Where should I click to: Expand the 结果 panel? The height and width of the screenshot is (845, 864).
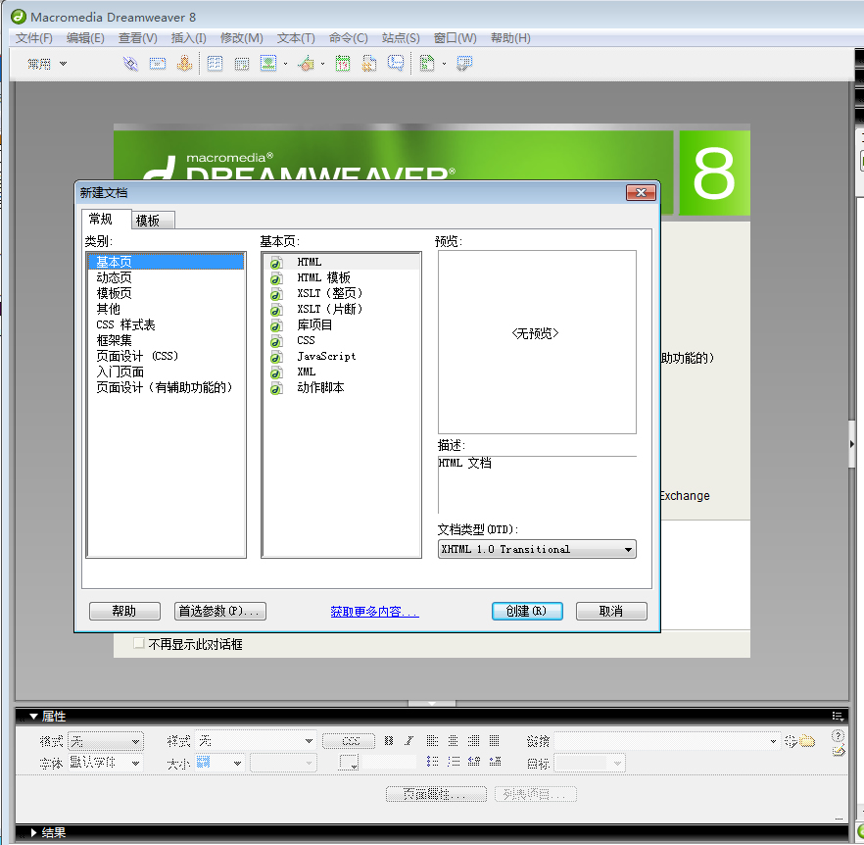coord(33,832)
